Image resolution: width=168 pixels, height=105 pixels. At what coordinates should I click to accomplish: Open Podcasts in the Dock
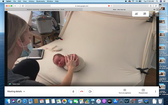tap(104, 101)
